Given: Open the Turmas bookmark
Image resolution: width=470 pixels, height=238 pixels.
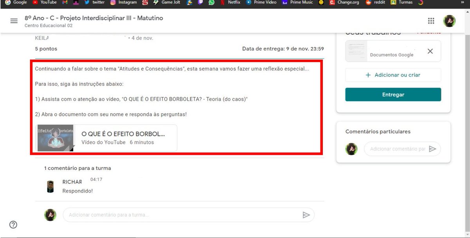Looking at the screenshot, I should 401,2.
